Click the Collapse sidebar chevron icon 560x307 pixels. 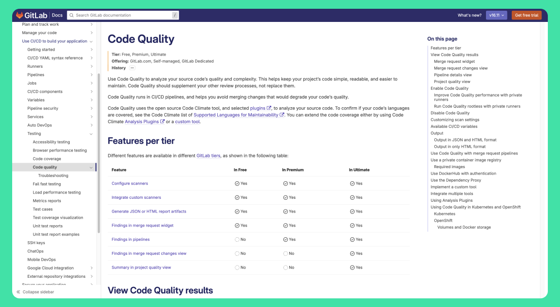[19, 292]
